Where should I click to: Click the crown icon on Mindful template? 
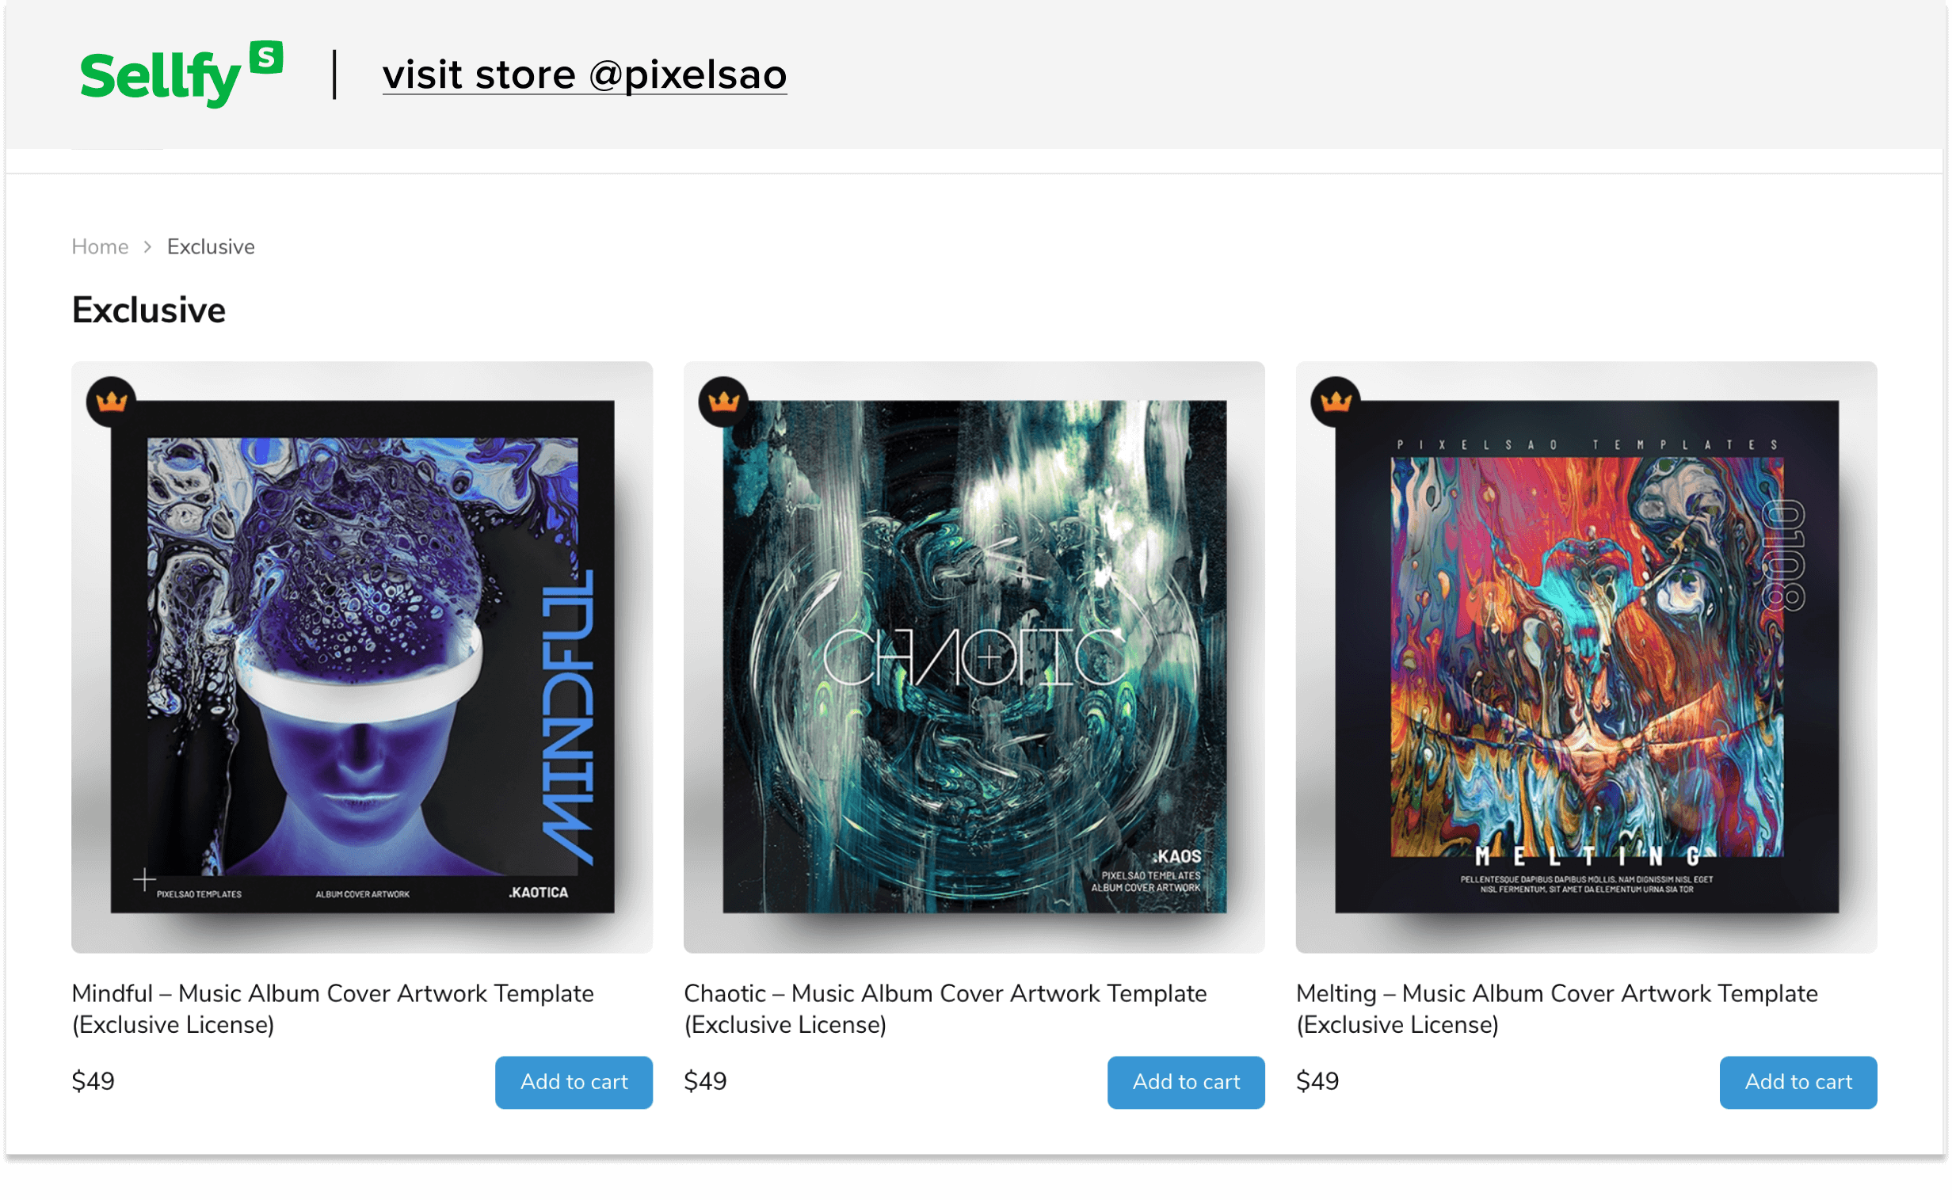pos(112,402)
